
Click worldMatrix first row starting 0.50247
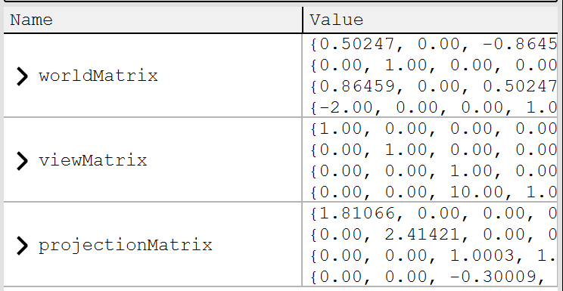click(434, 45)
